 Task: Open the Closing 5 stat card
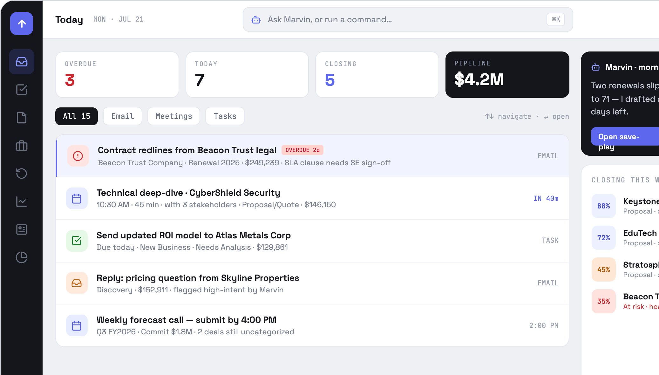click(377, 75)
